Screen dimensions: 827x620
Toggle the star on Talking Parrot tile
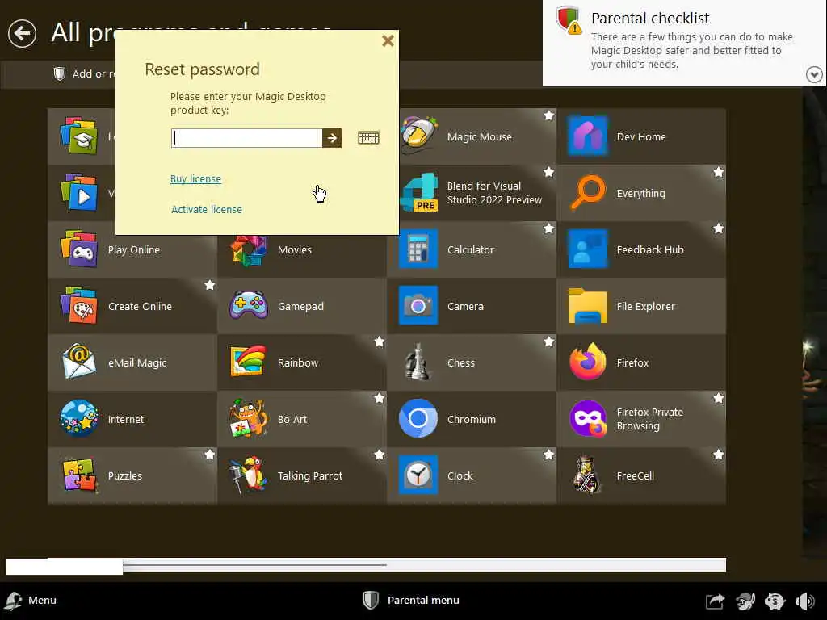click(380, 454)
